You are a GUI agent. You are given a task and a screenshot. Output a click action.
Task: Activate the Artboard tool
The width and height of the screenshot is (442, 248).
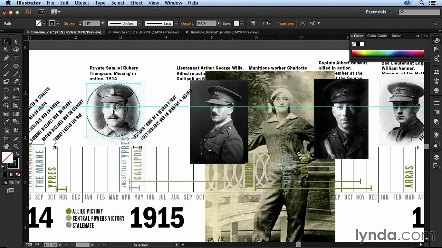[x=6, y=138]
